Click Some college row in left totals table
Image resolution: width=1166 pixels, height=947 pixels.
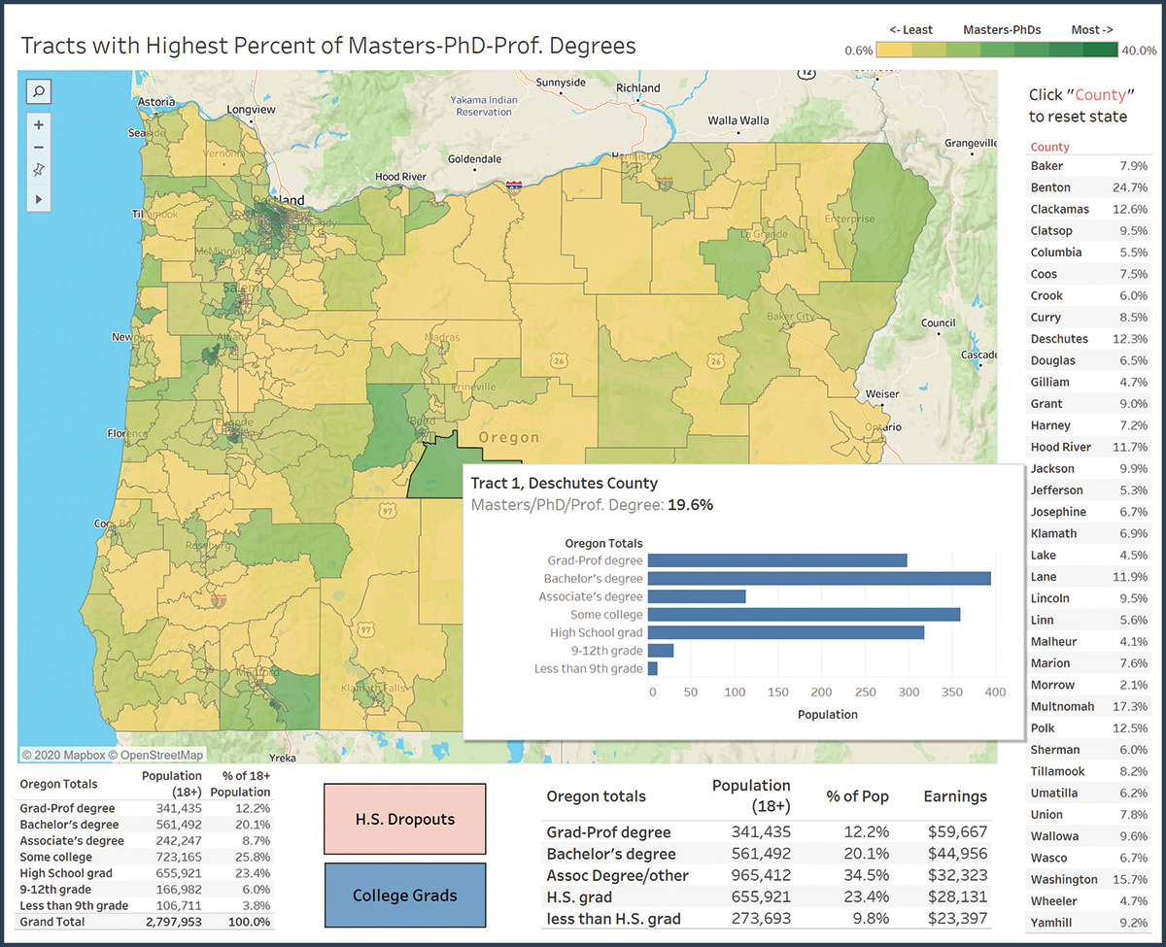[x=146, y=858]
